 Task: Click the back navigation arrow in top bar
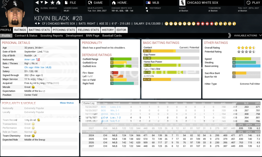[x=37, y=3]
